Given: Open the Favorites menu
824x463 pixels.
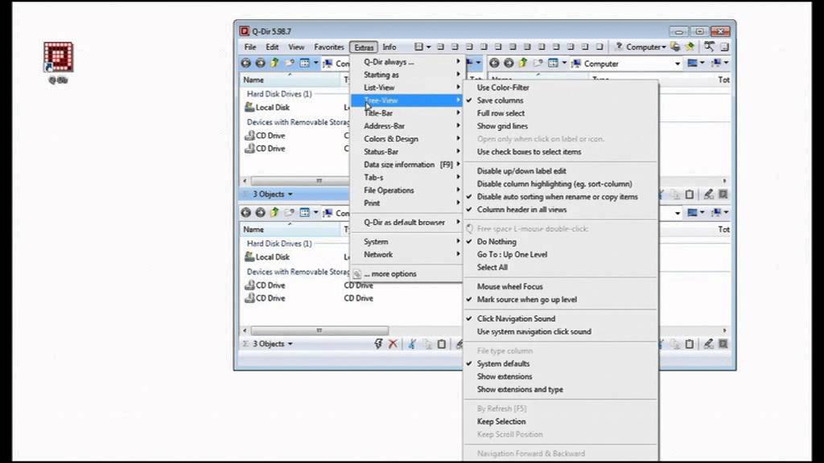Looking at the screenshot, I should coord(329,47).
